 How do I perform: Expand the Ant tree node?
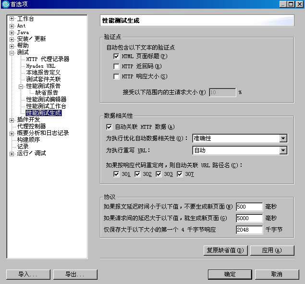point(12,26)
